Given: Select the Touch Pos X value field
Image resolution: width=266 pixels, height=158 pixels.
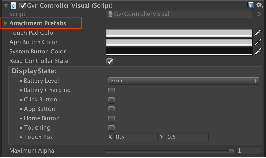Looking at the screenshot, I should coord(136,137).
